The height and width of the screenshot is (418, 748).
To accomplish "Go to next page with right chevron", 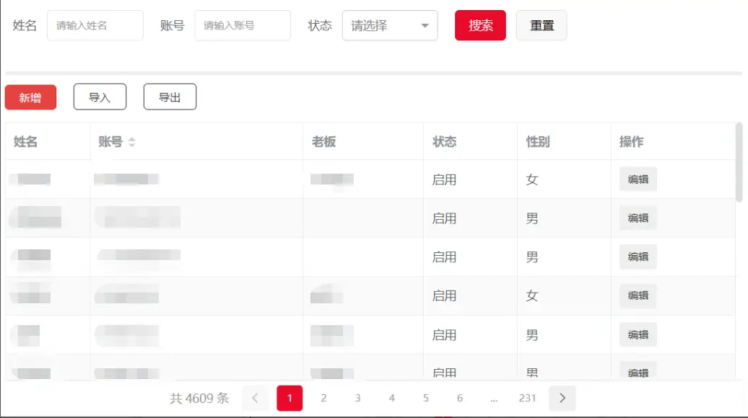I will pyautogui.click(x=562, y=398).
